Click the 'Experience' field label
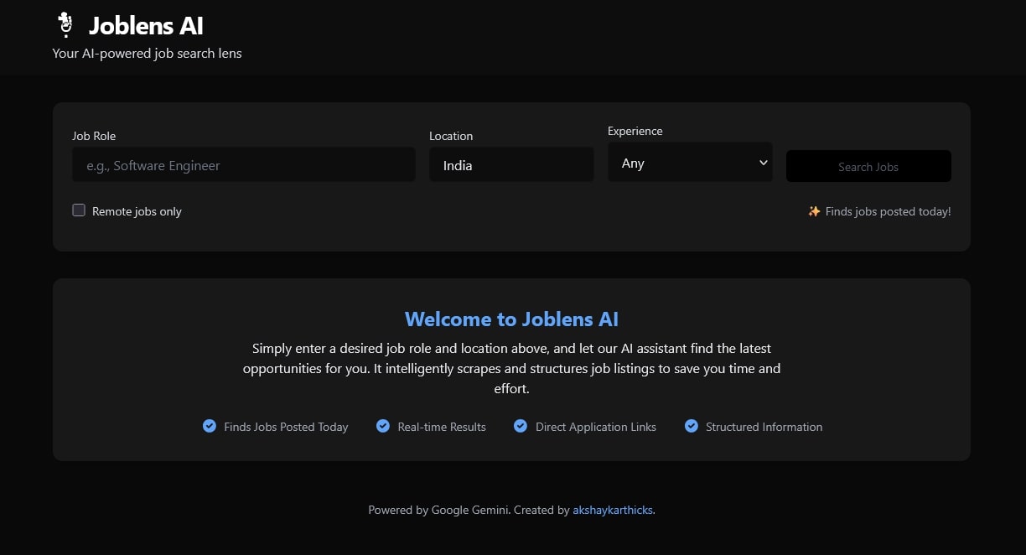 pos(635,131)
